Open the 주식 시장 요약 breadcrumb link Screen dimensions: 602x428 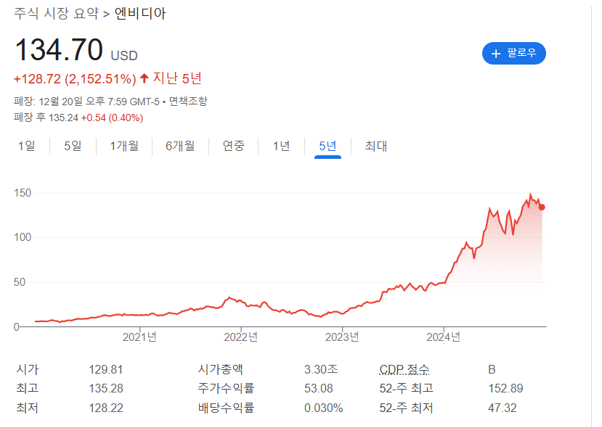click(56, 14)
